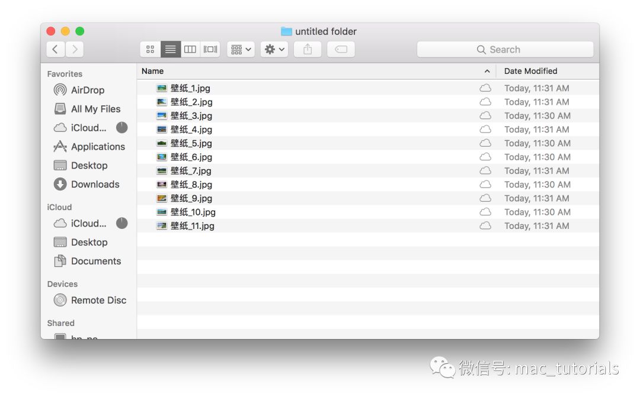Open Downloads folder in sidebar
640x397 pixels.
[95, 185]
